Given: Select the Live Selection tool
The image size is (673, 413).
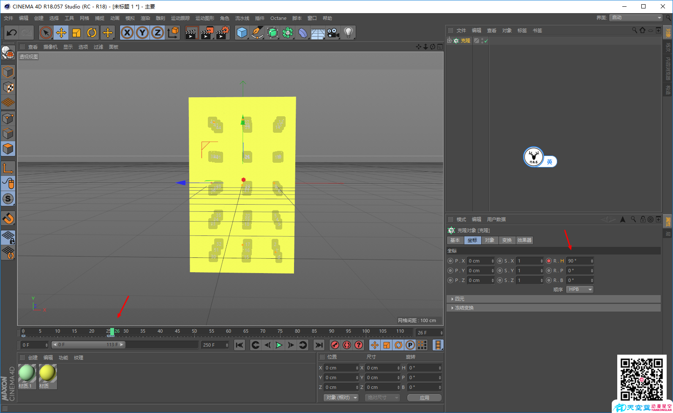Looking at the screenshot, I should point(46,33).
